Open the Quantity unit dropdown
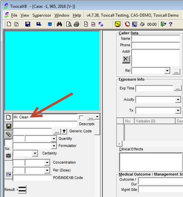The height and width of the screenshot is (197, 183). pyautogui.click(x=54, y=139)
